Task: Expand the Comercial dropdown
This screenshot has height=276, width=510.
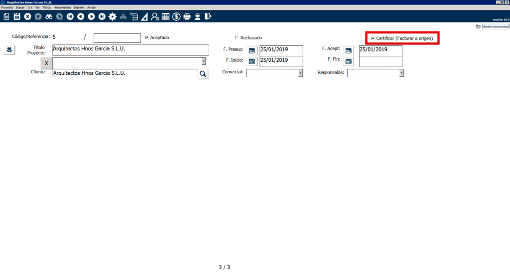Action: coord(300,73)
